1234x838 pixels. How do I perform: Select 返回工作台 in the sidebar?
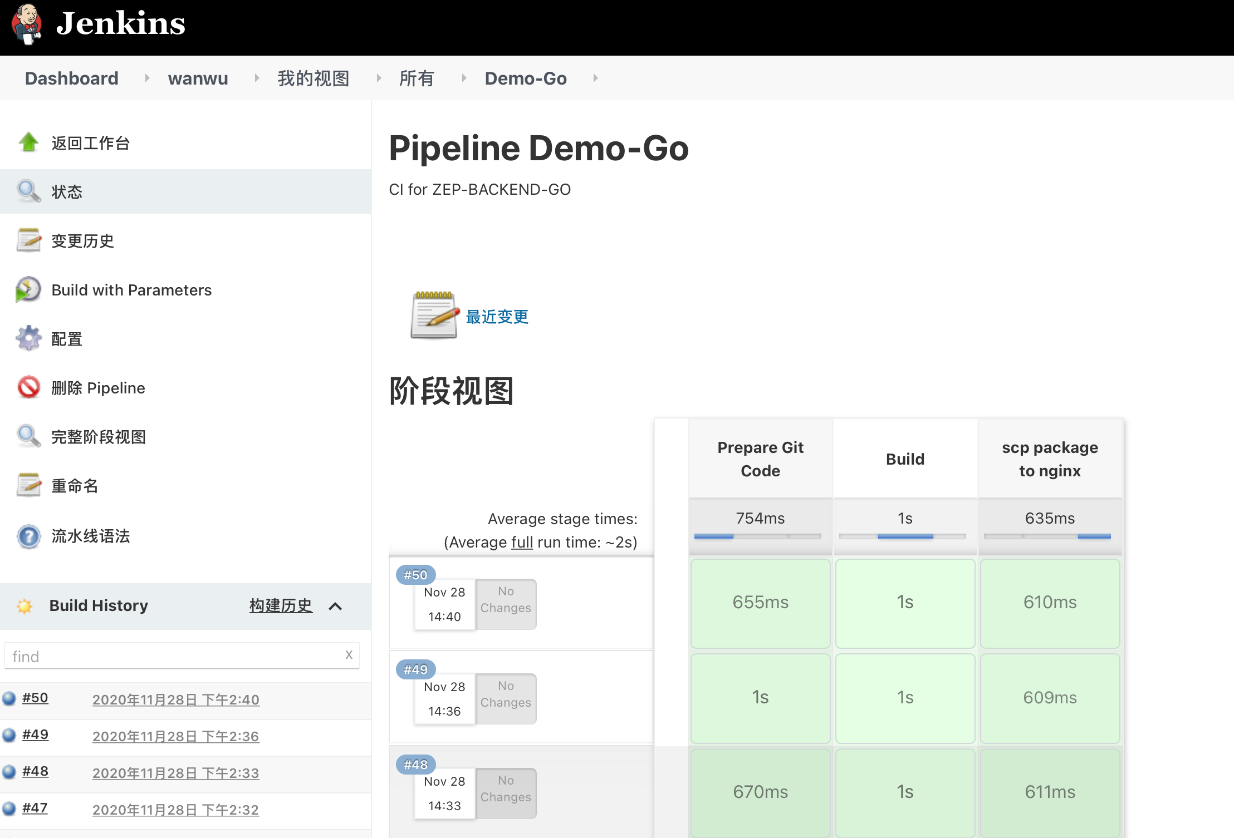click(91, 143)
